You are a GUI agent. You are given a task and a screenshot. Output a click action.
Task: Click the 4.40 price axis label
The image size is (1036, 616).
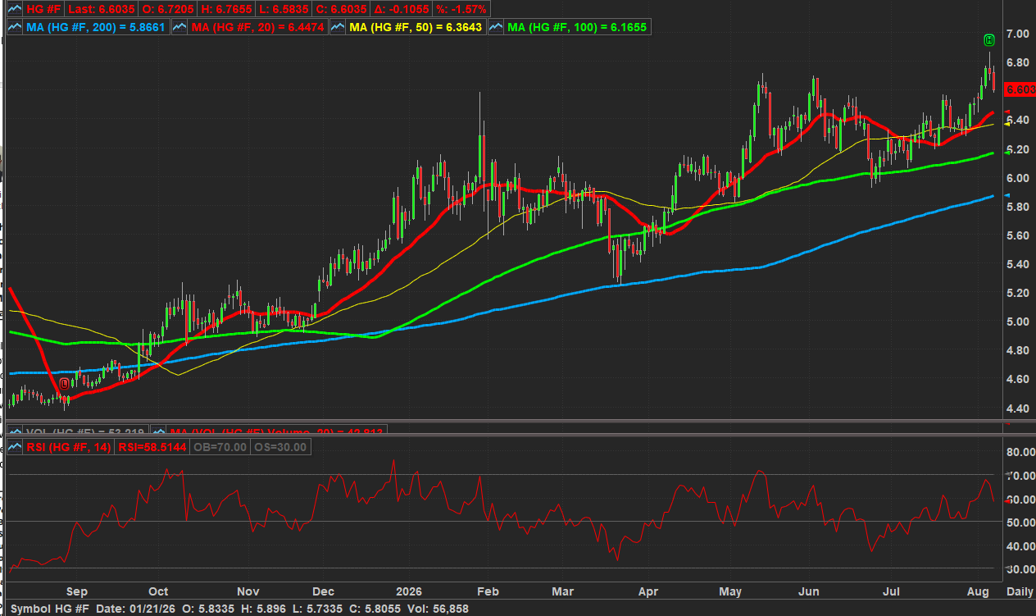coord(1018,408)
